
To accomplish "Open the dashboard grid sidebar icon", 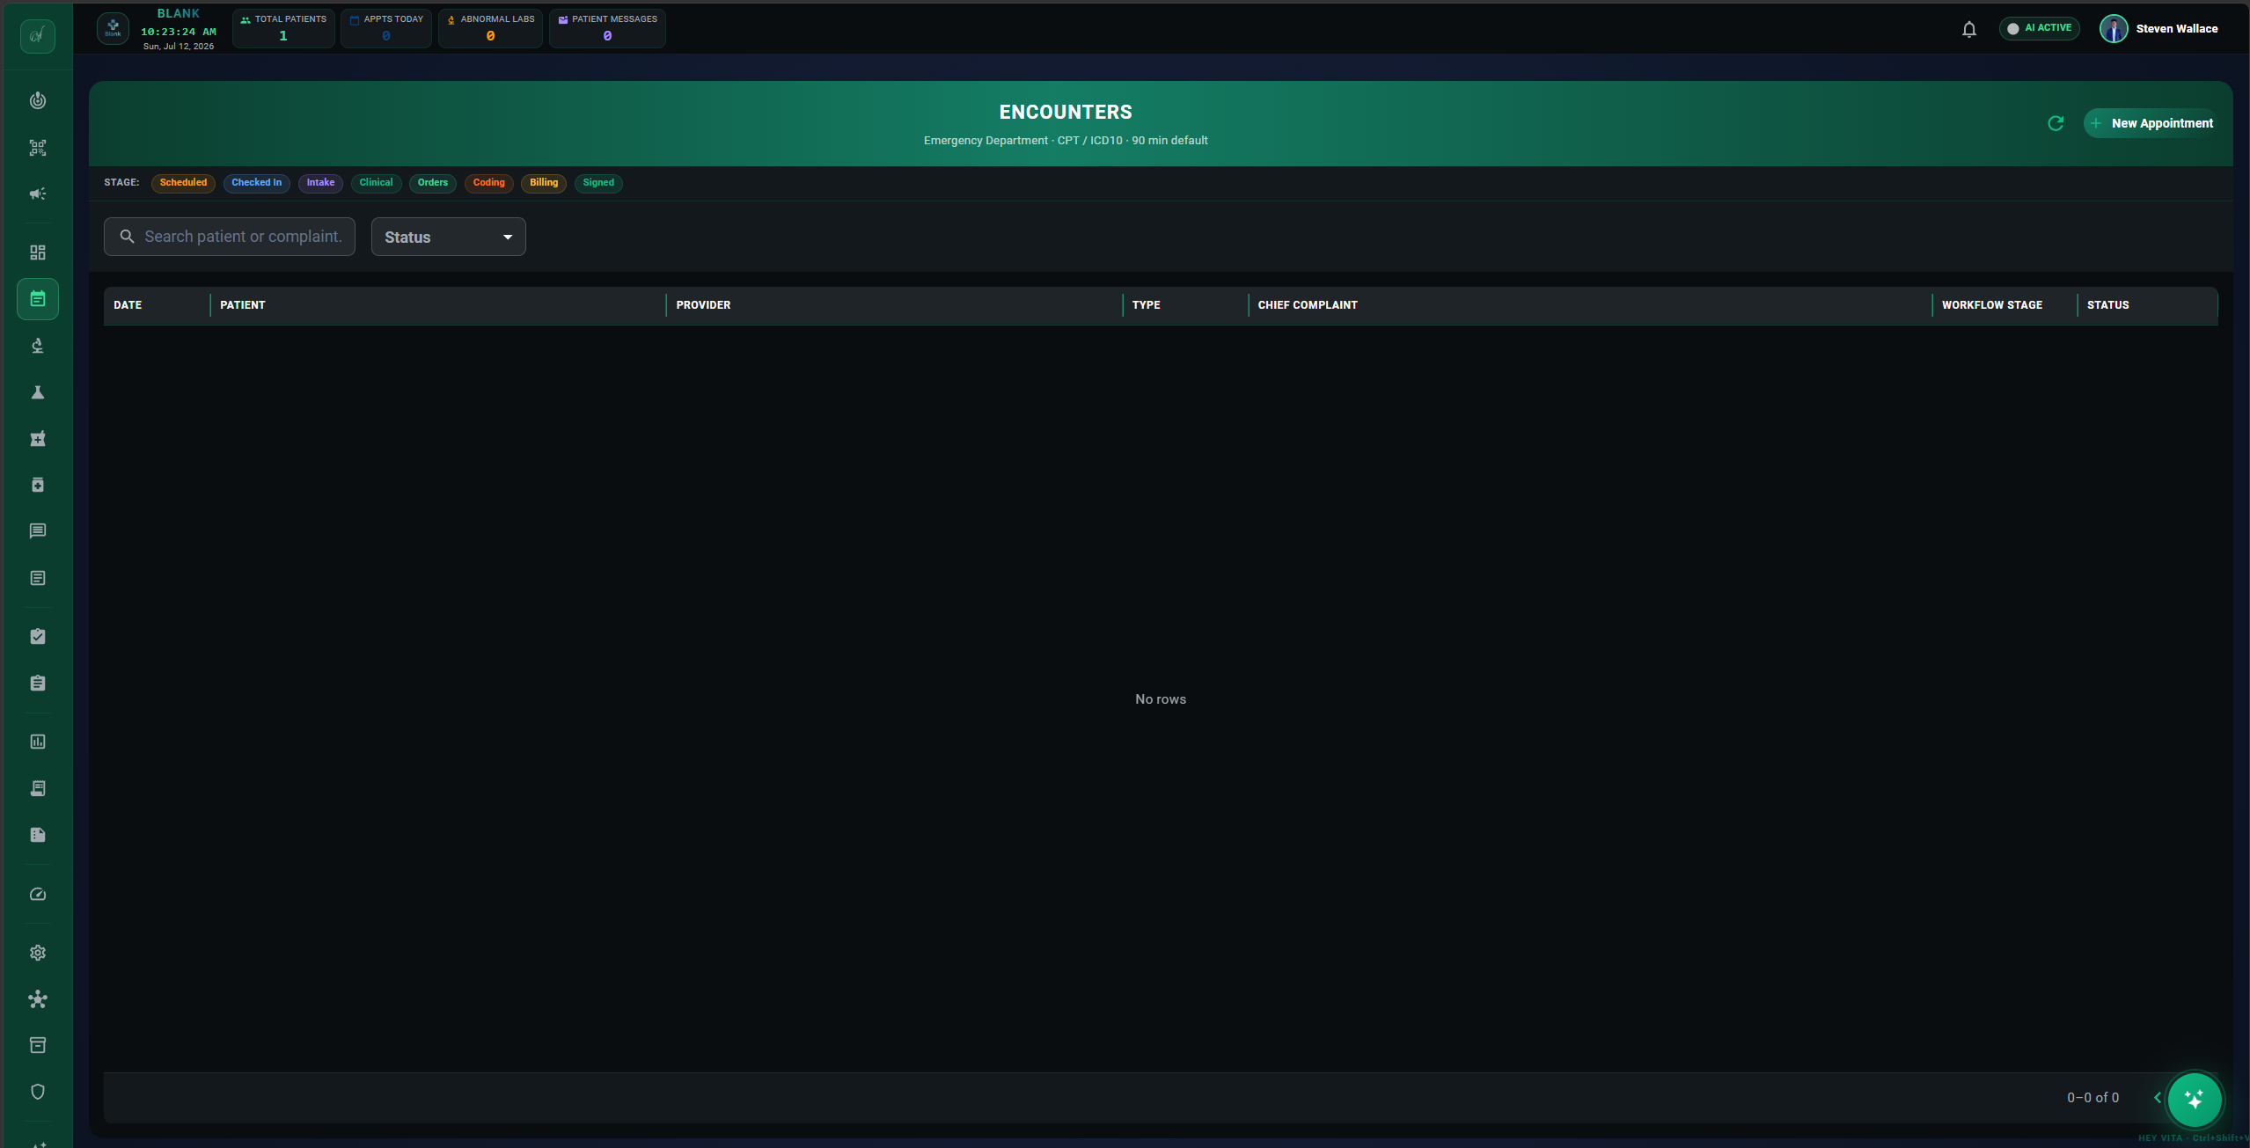I will tap(37, 252).
